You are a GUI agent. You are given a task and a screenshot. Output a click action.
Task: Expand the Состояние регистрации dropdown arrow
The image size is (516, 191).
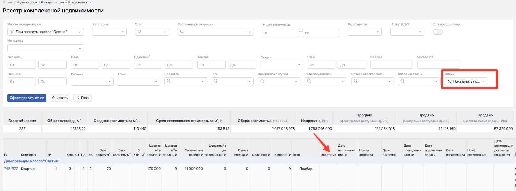pos(250,32)
